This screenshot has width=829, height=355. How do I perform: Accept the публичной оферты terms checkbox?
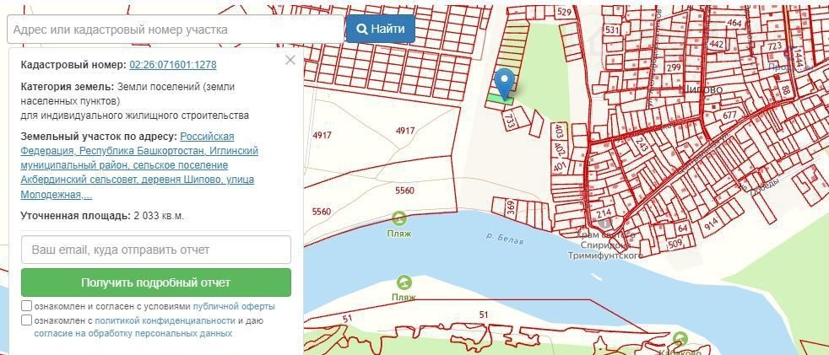(27, 306)
